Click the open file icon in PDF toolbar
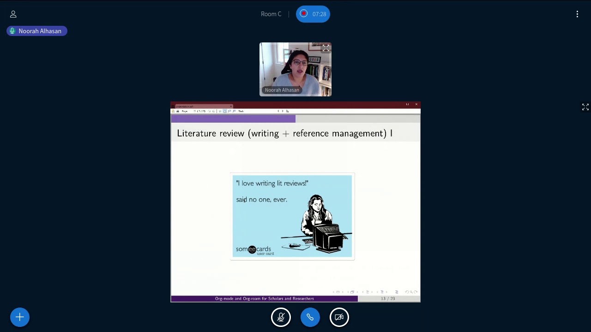591x332 pixels. point(173,111)
